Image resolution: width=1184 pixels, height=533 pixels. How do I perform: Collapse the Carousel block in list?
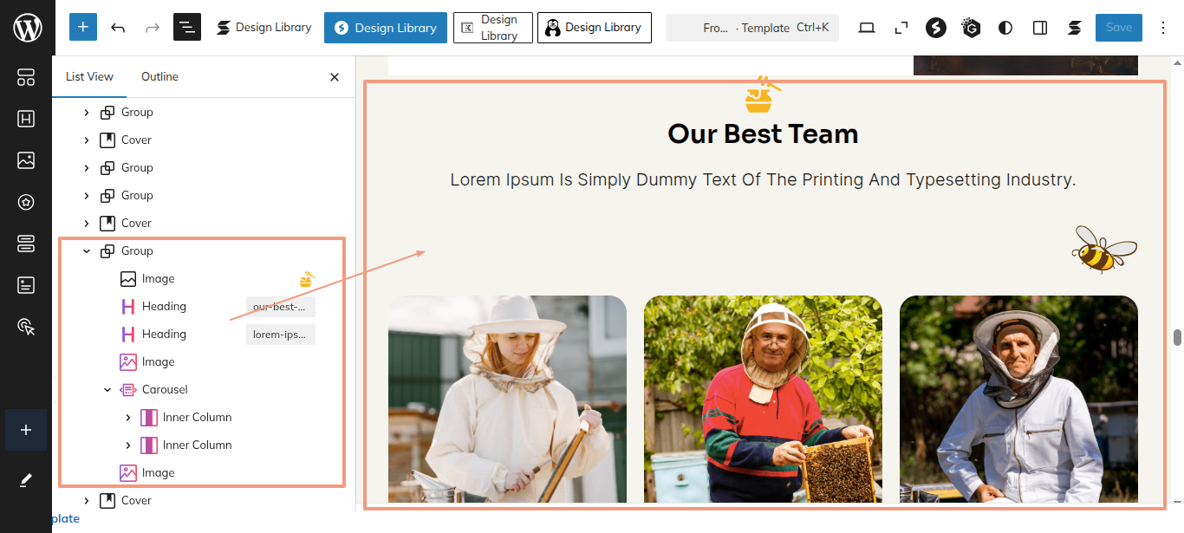tap(107, 390)
